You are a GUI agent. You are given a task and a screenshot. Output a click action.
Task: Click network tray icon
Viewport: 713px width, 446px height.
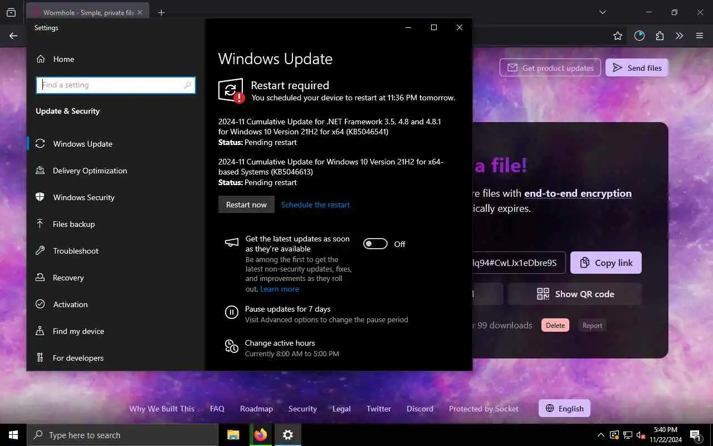(628, 435)
